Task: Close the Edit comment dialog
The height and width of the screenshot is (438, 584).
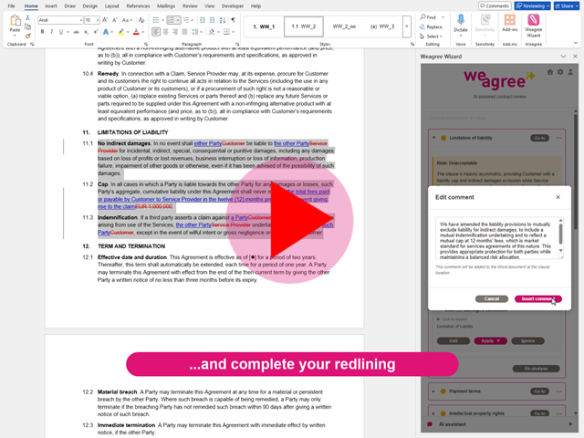Action: click(x=558, y=197)
